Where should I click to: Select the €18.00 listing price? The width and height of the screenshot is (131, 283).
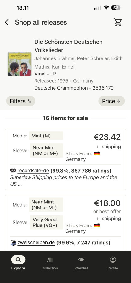click(x=107, y=203)
